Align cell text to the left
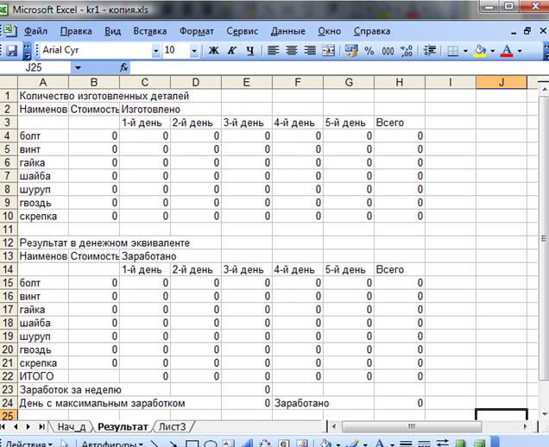The width and height of the screenshot is (549, 447). [x=274, y=51]
